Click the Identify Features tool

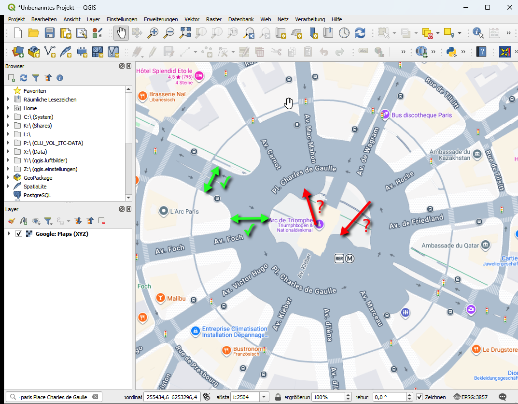click(478, 33)
